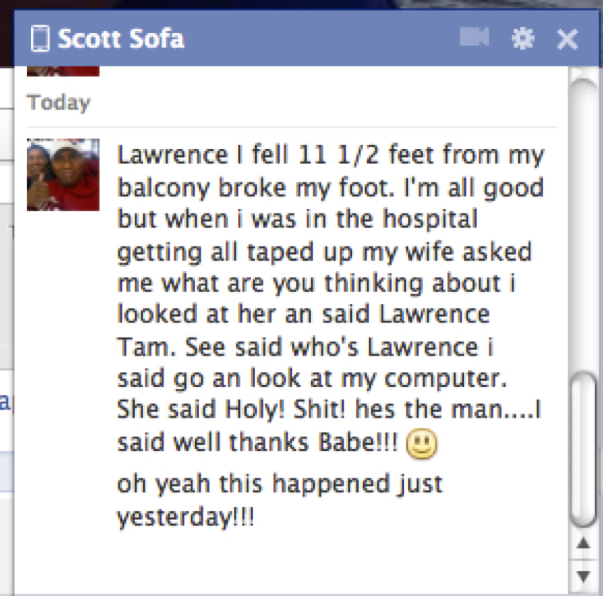Click the highlighted row behind the chat's left edge

pyautogui.click(x=6, y=471)
